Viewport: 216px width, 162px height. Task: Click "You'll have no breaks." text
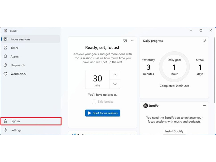click(103, 95)
